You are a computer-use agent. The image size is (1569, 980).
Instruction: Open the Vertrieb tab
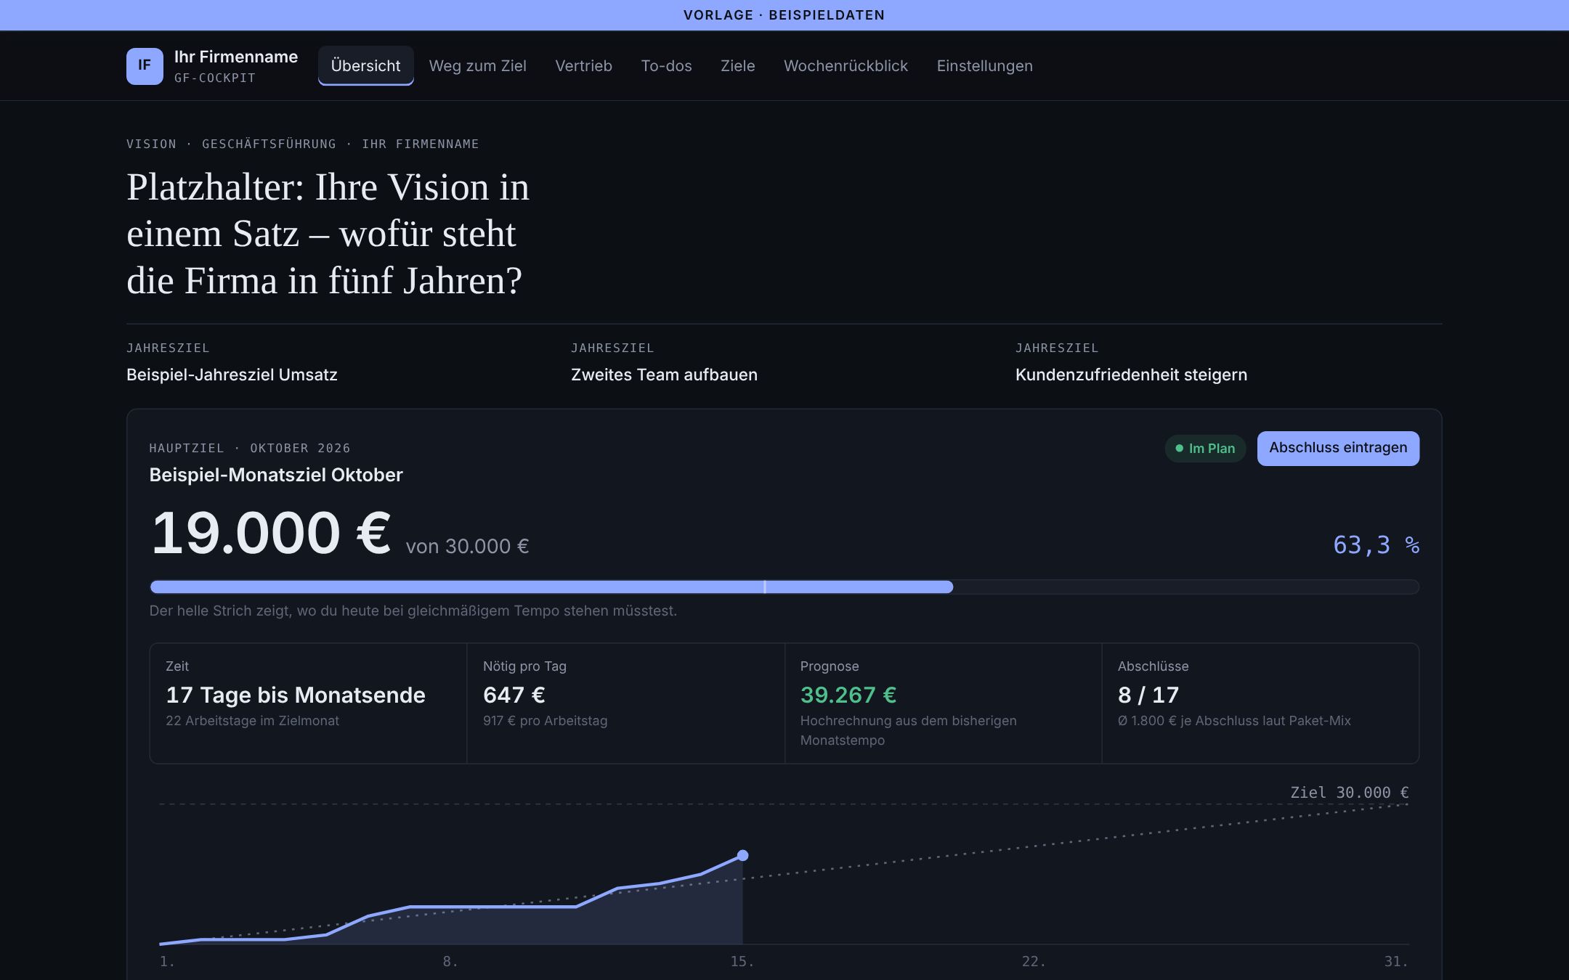pyautogui.click(x=583, y=66)
